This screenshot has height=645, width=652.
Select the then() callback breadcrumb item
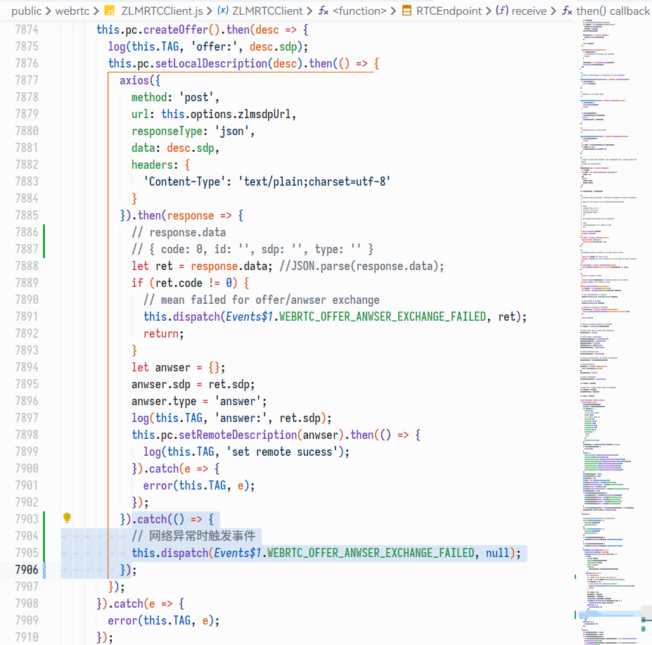pos(613,11)
